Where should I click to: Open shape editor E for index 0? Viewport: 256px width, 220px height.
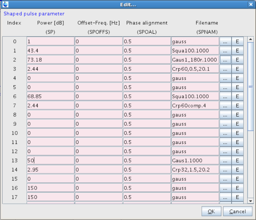pyautogui.click(x=237, y=41)
